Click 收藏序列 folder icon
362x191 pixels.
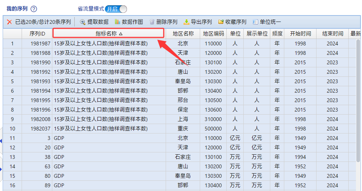(221, 22)
